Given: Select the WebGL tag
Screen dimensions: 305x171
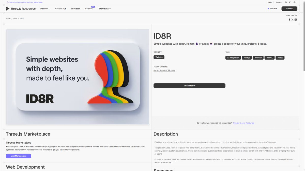Looking at the screenshot, I should pyautogui.click(x=269, y=58).
